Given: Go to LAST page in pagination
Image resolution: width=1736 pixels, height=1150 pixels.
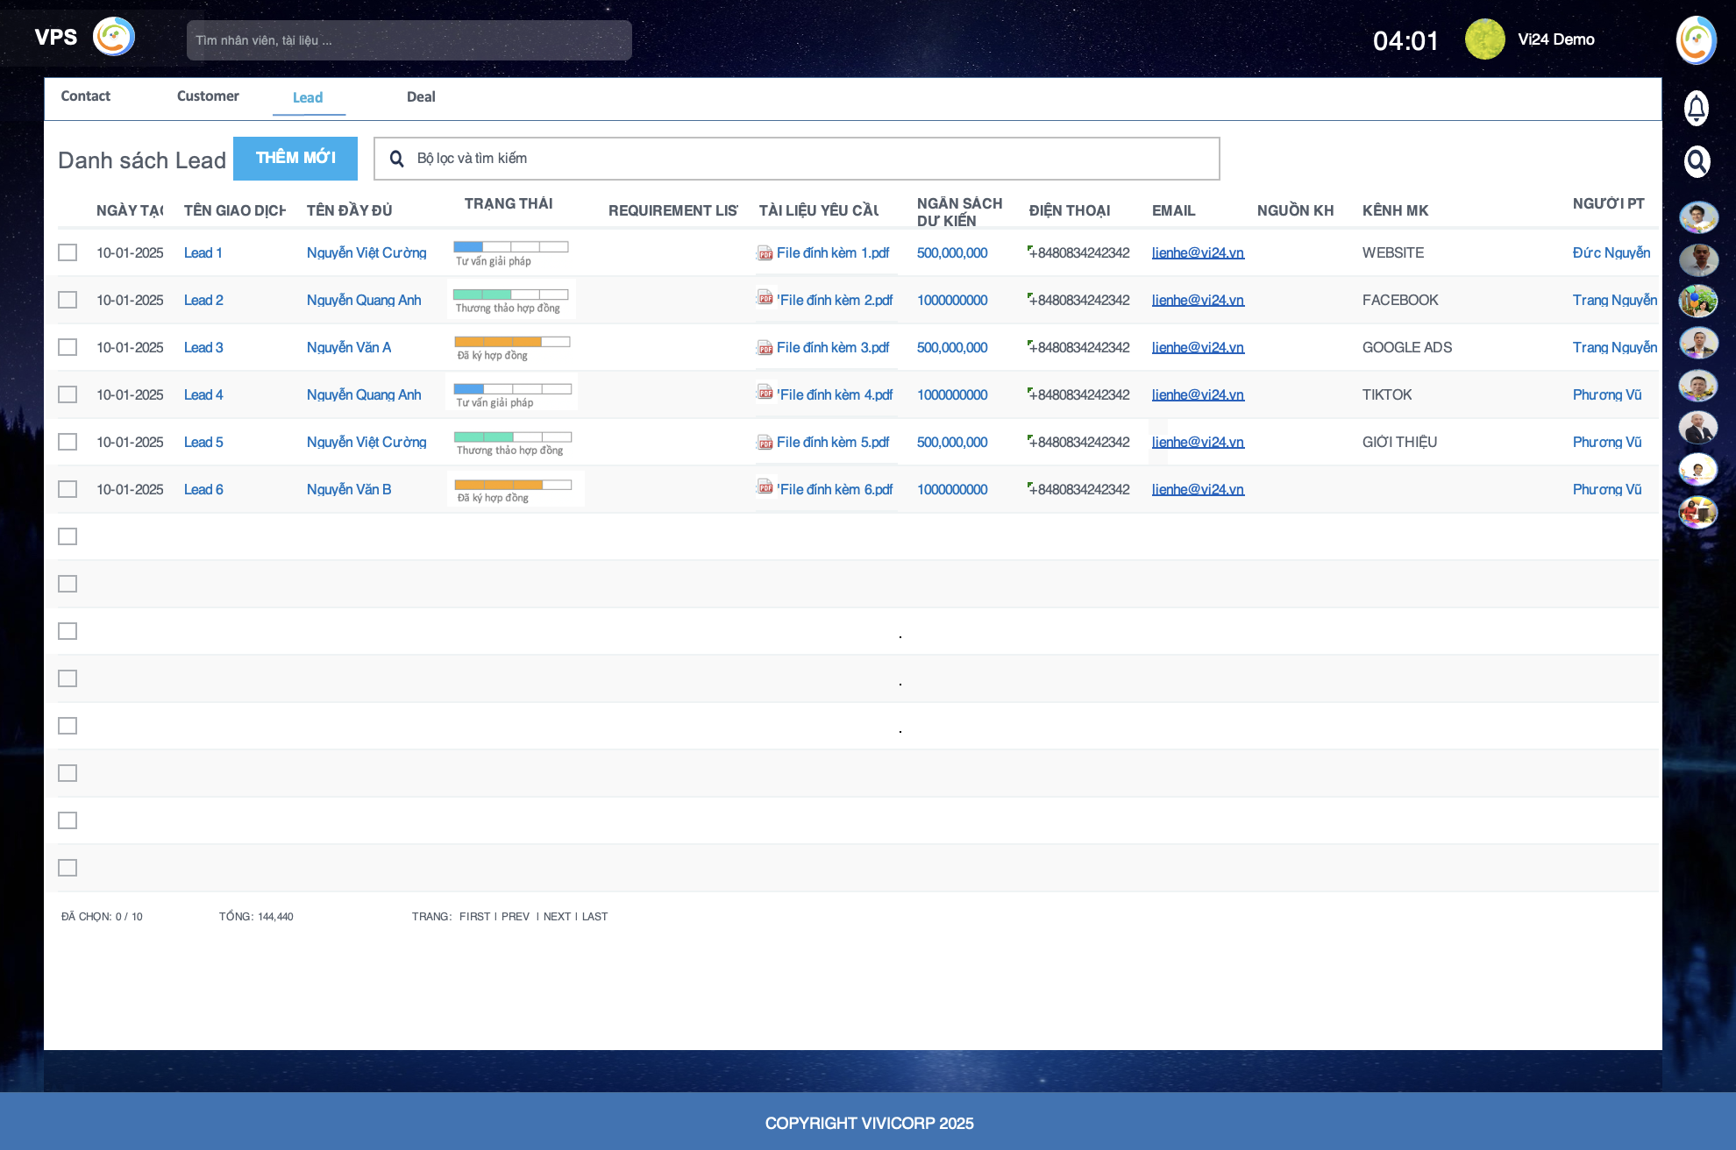Looking at the screenshot, I should [594, 917].
